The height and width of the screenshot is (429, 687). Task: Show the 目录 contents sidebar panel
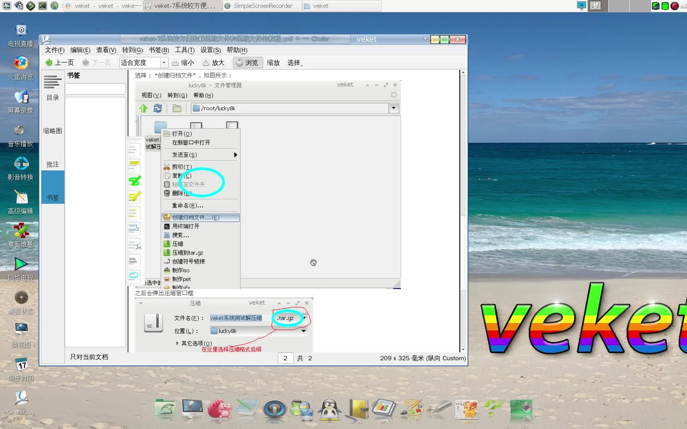52,88
